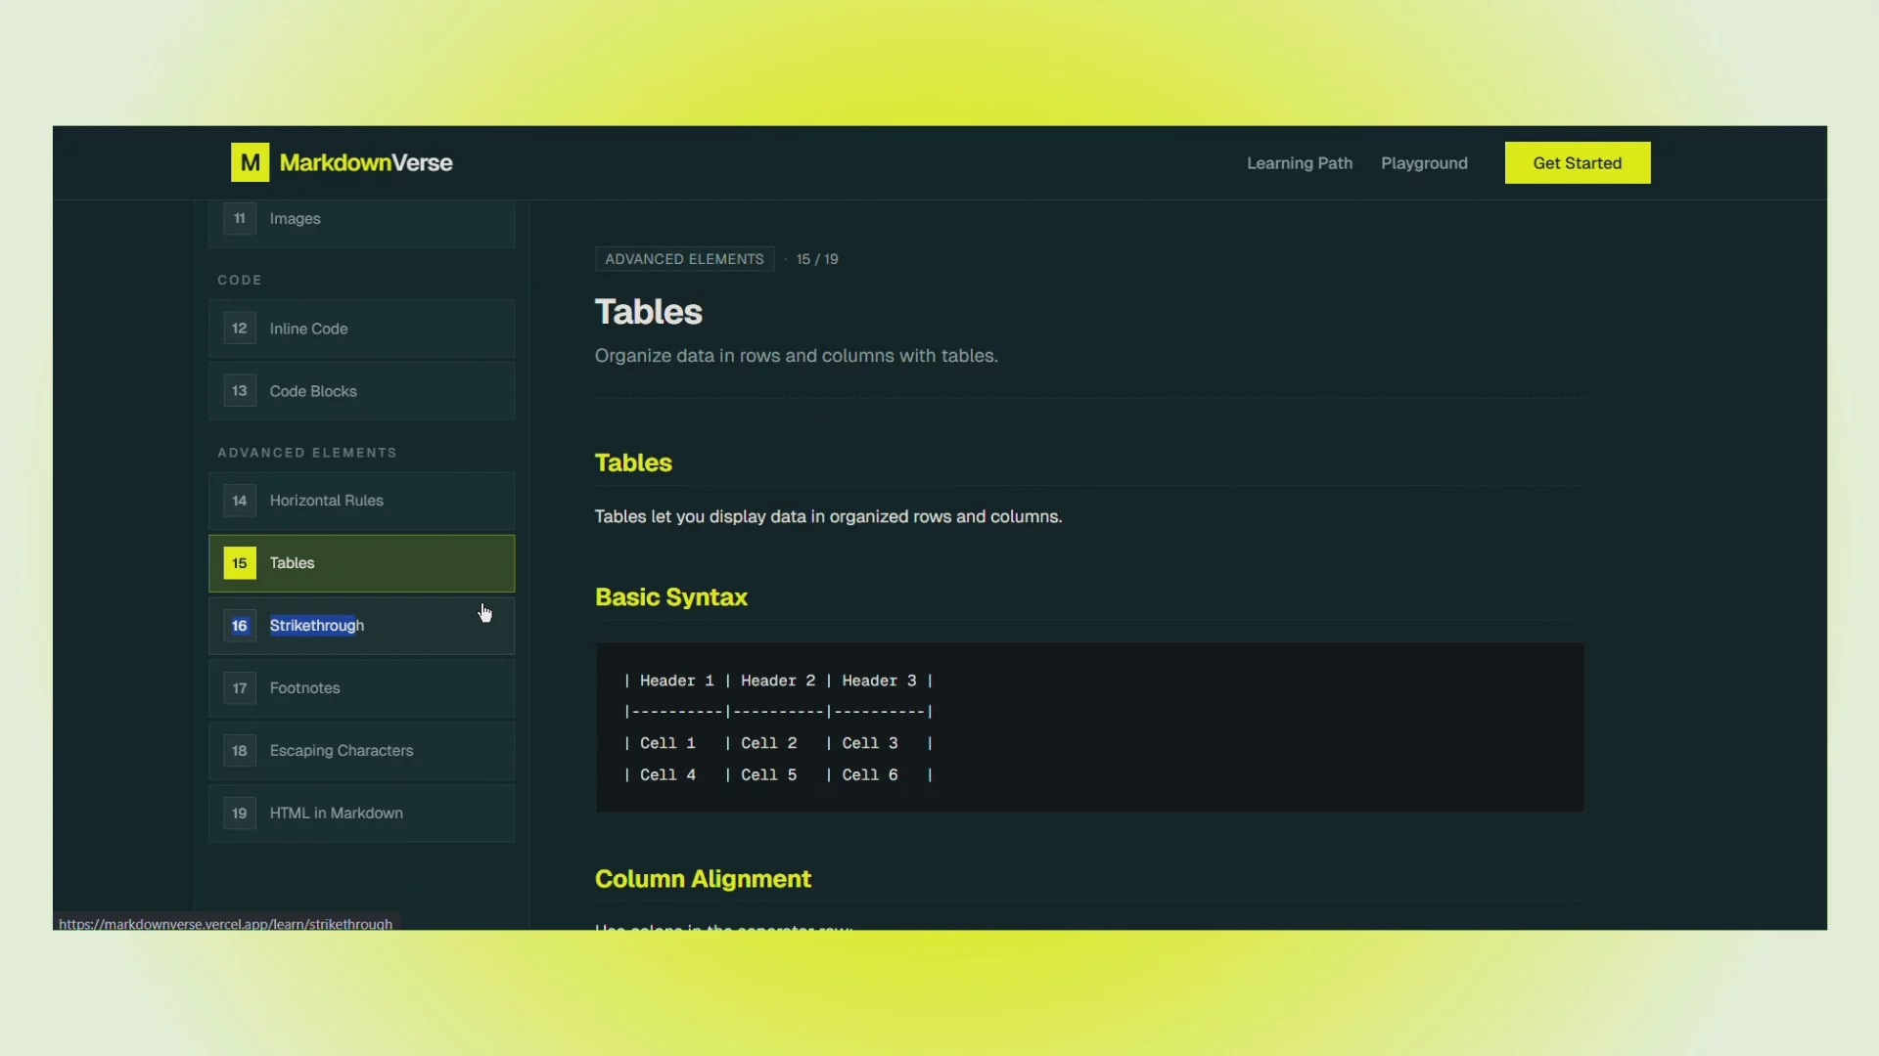Click the number 17 badge icon
Viewport: 1879px width, 1056px height.
[240, 688]
